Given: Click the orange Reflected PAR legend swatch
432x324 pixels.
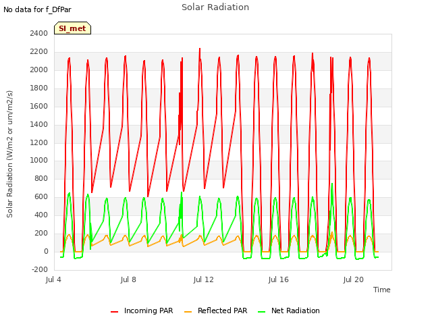Looking at the screenshot, I should pos(188,312).
